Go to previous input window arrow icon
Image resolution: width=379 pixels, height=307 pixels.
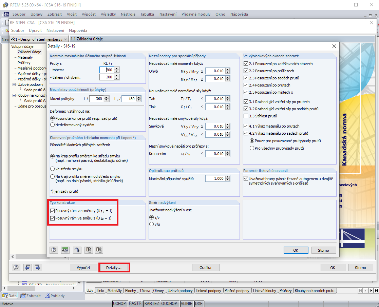pos(27,267)
